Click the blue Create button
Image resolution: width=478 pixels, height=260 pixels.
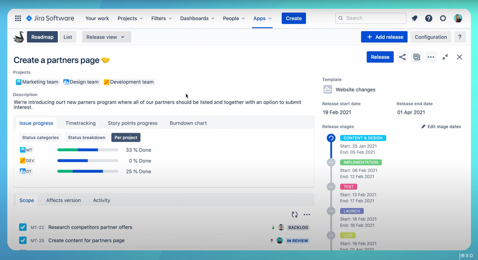pyautogui.click(x=294, y=18)
